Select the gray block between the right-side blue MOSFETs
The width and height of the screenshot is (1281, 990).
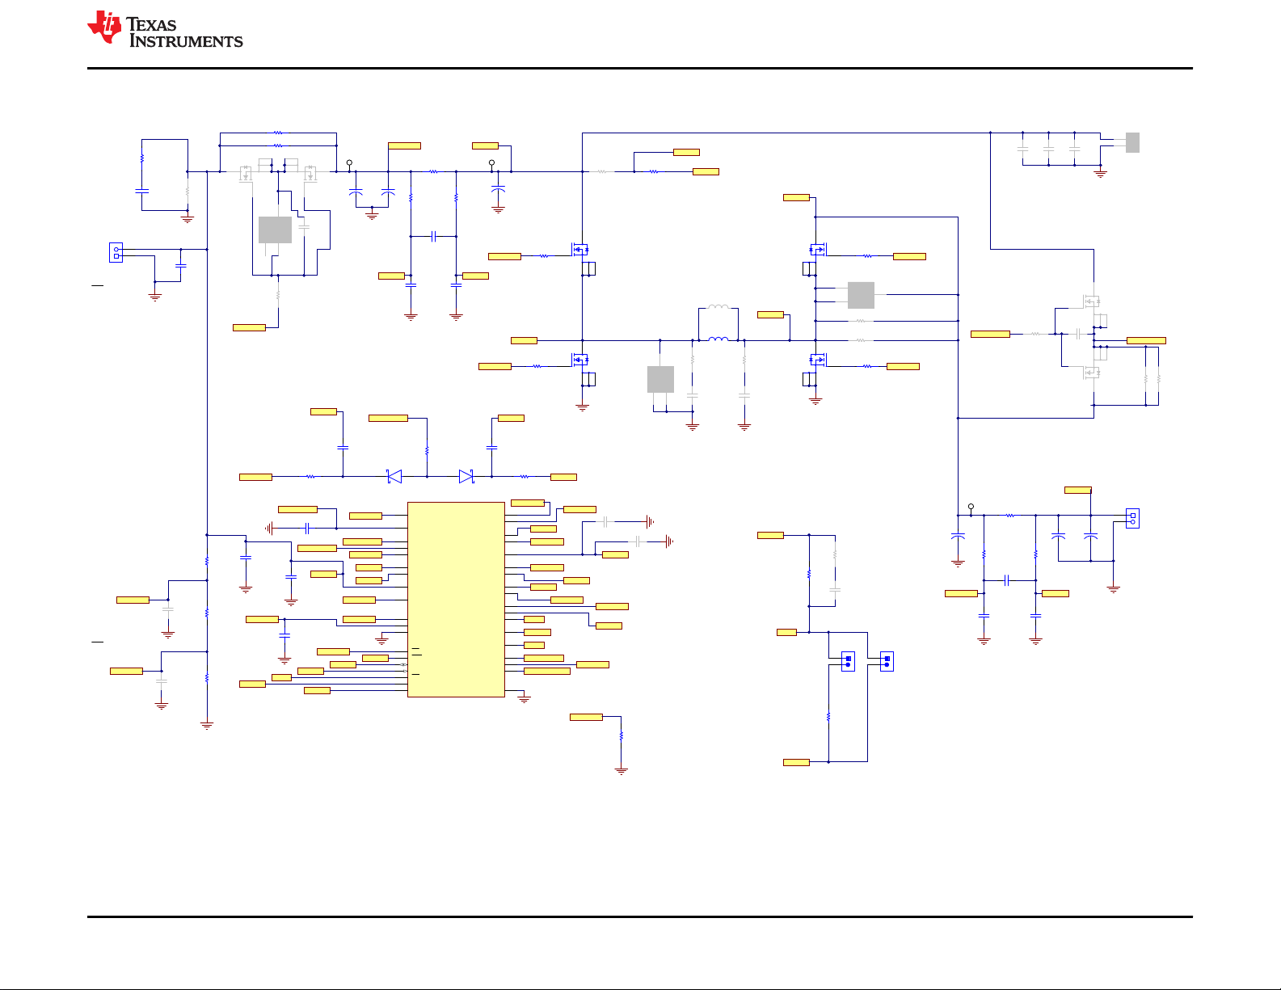point(861,295)
